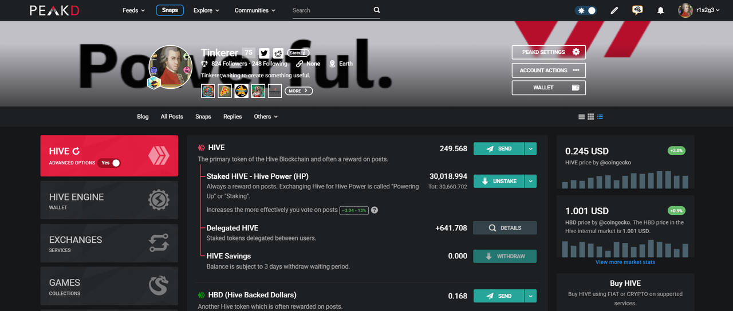Toggle Advanced Options Yes switch

tap(109, 163)
